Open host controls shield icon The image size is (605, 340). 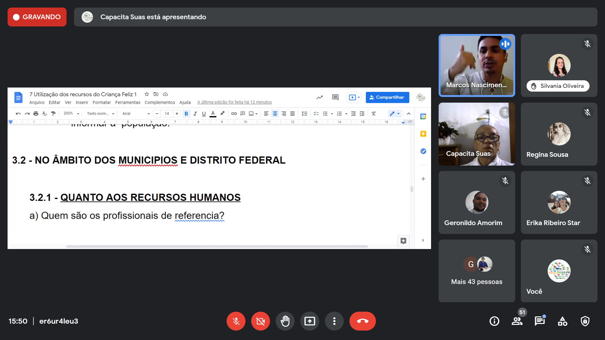point(585,321)
